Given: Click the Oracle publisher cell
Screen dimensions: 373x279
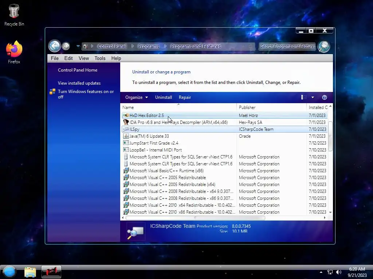Looking at the screenshot, I should point(245,136).
